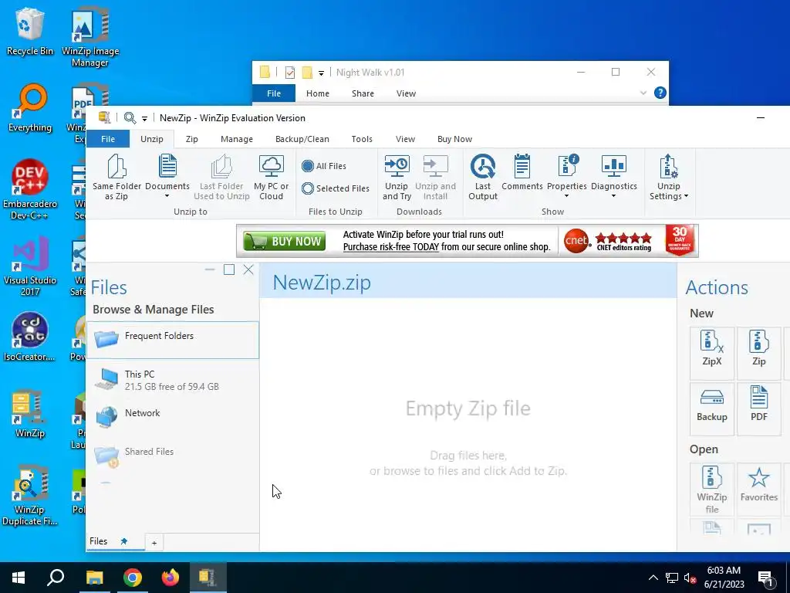Click the search icon in WinZip title bar

click(x=130, y=118)
